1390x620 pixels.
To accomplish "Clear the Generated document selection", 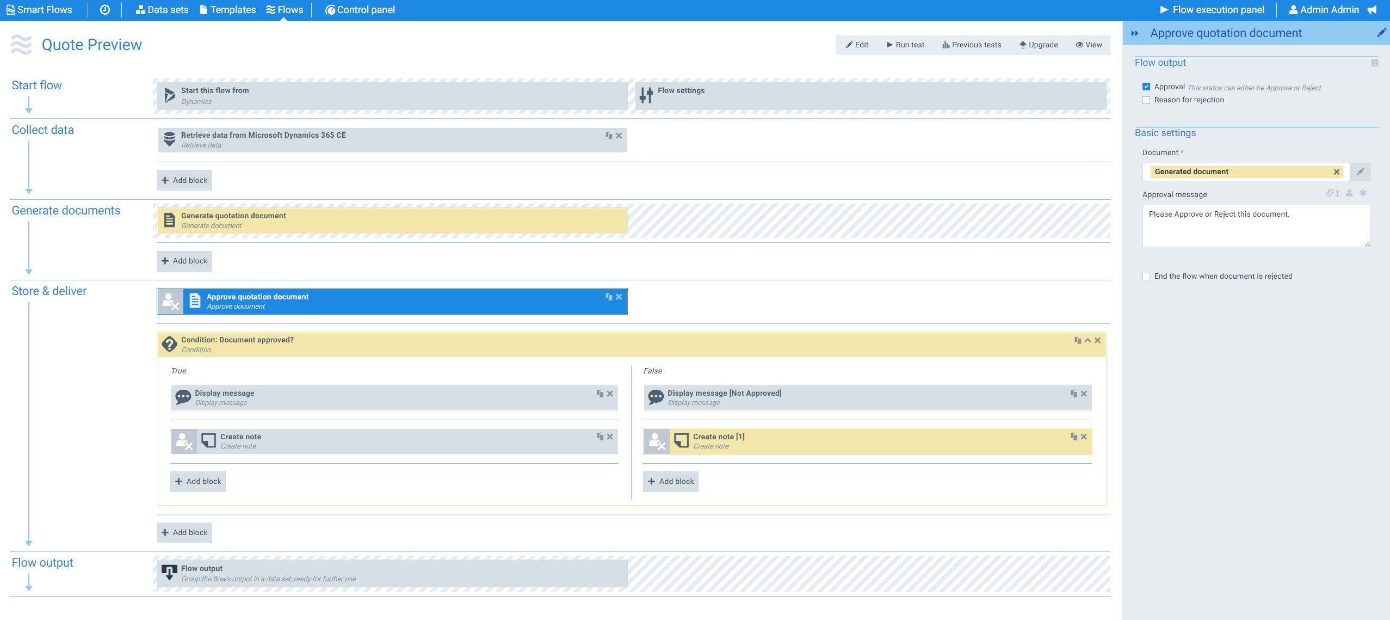I will (1336, 172).
